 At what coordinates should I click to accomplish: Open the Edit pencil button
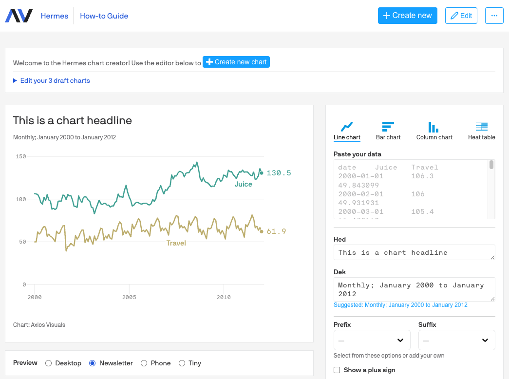[461, 15]
